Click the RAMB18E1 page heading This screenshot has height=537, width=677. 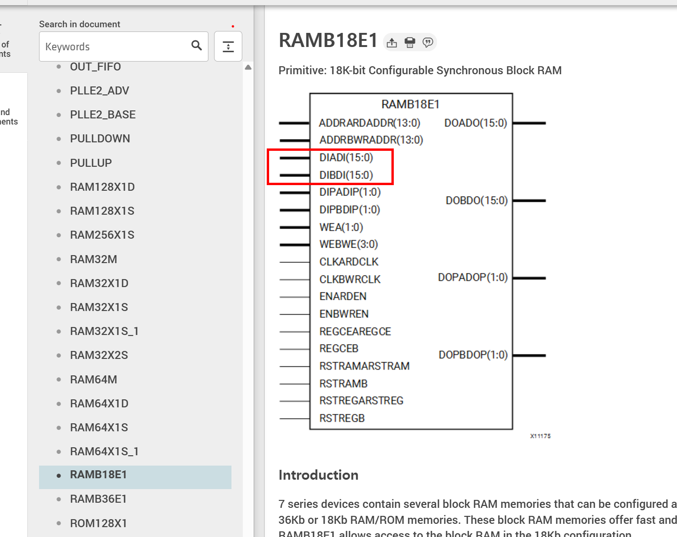328,40
